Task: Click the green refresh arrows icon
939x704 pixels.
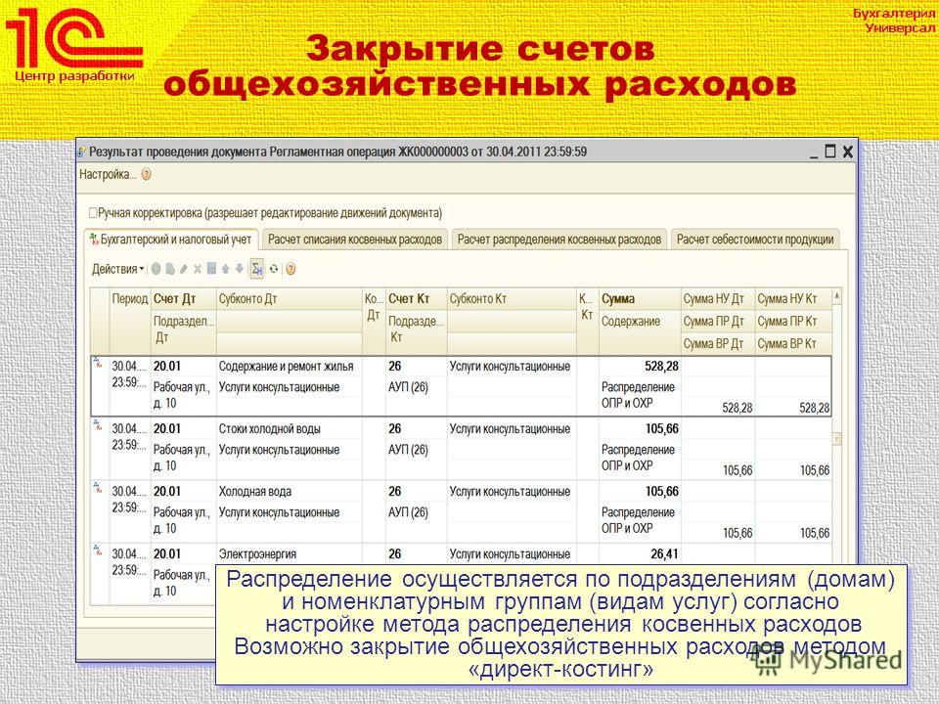Action: [x=274, y=270]
